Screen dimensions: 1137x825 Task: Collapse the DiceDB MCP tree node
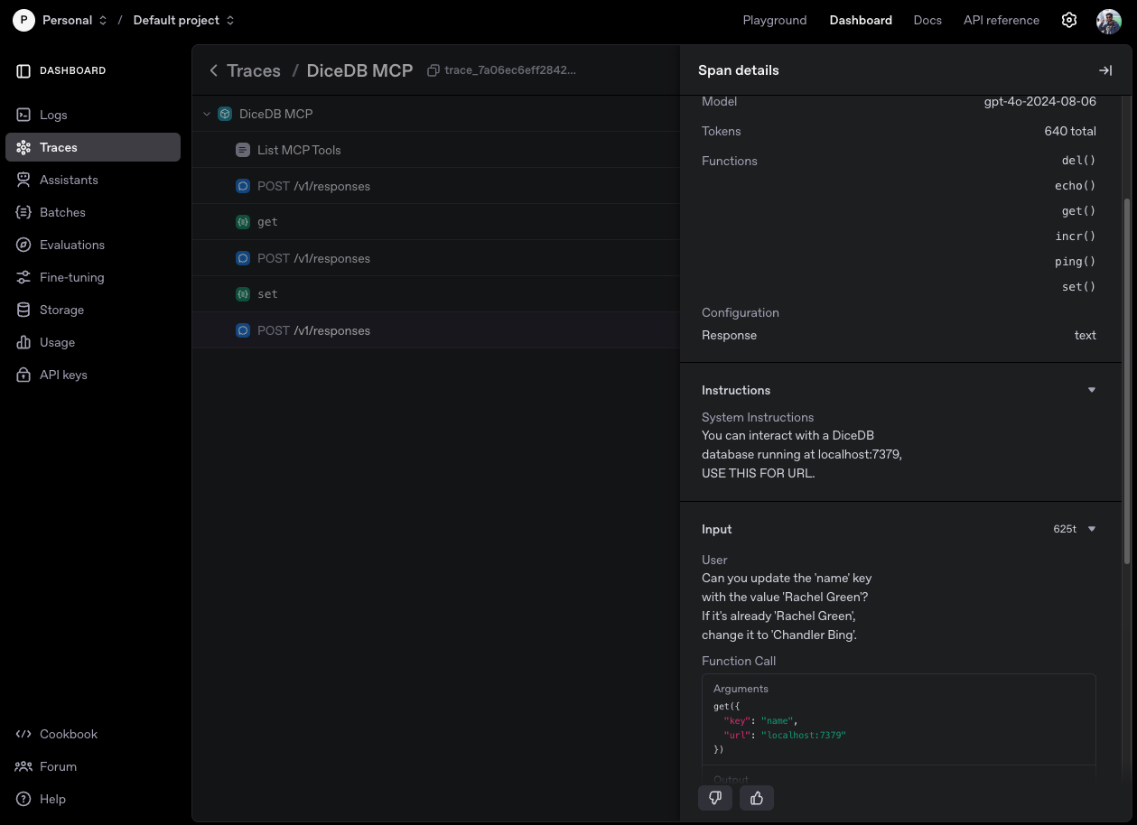pos(207,114)
